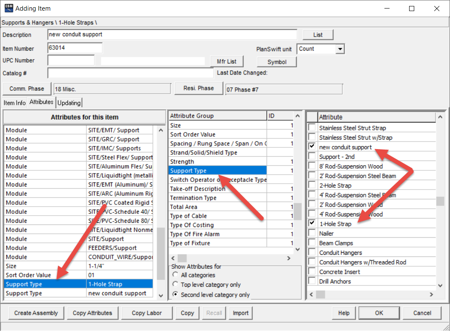Click OK to save the item

[378, 313]
